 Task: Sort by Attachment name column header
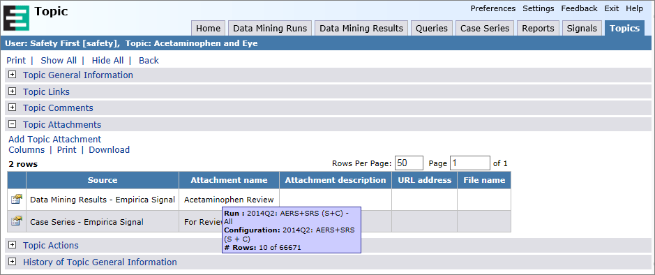coord(229,180)
